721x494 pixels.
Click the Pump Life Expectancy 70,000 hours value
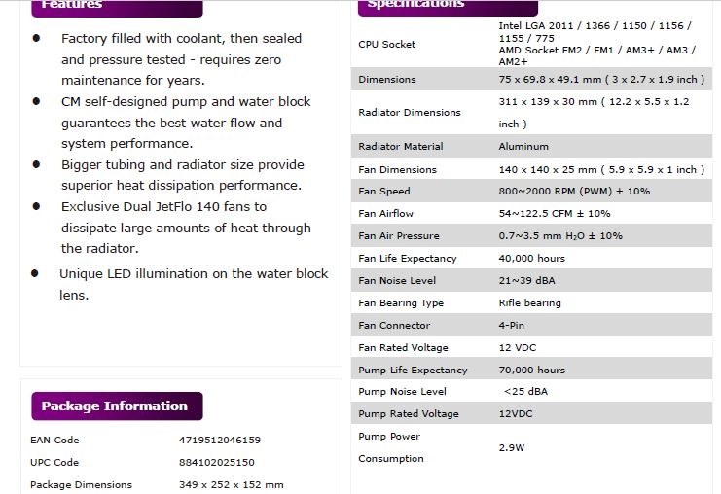point(531,370)
